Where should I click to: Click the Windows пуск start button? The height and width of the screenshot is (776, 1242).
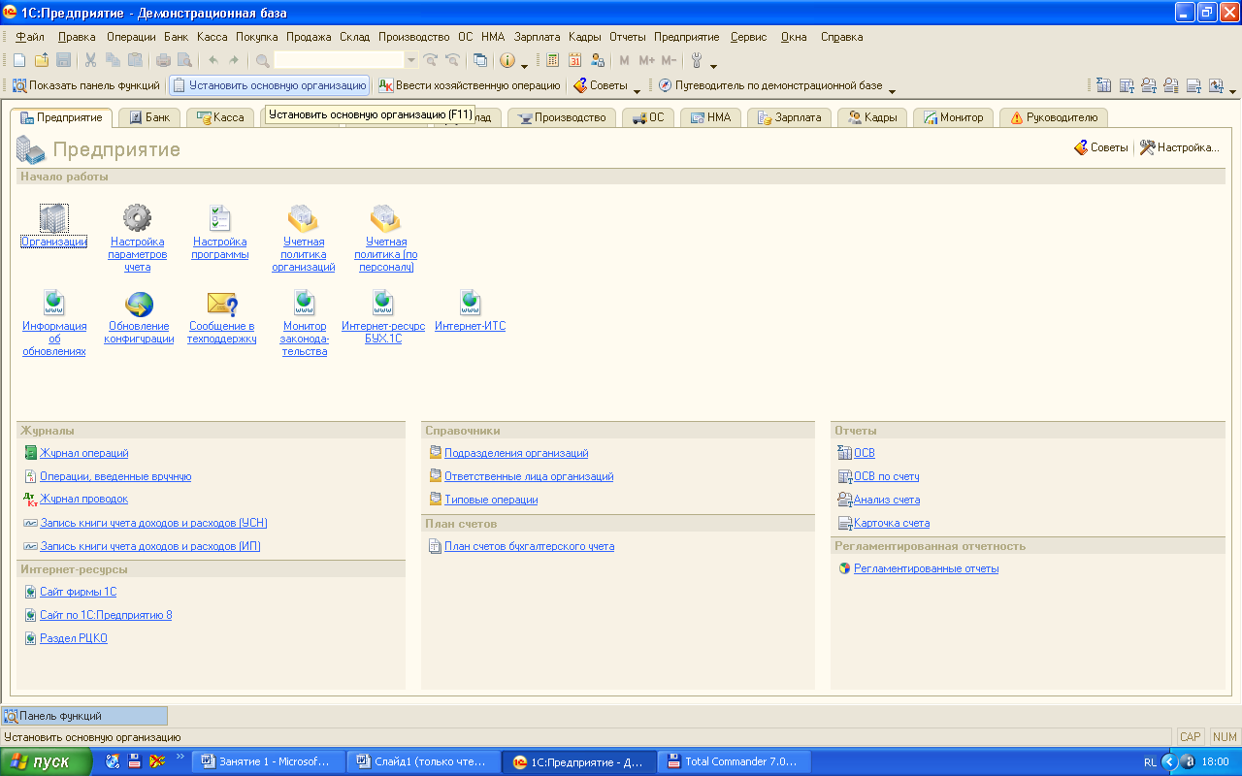47,761
